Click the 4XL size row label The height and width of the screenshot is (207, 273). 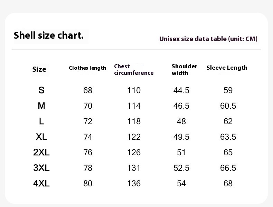(x=41, y=183)
